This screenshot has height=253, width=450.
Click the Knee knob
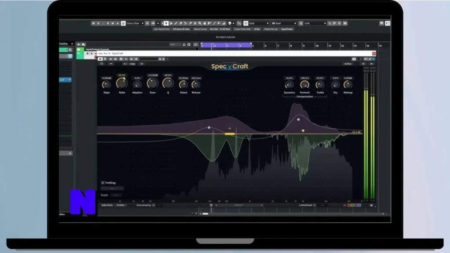click(x=152, y=83)
